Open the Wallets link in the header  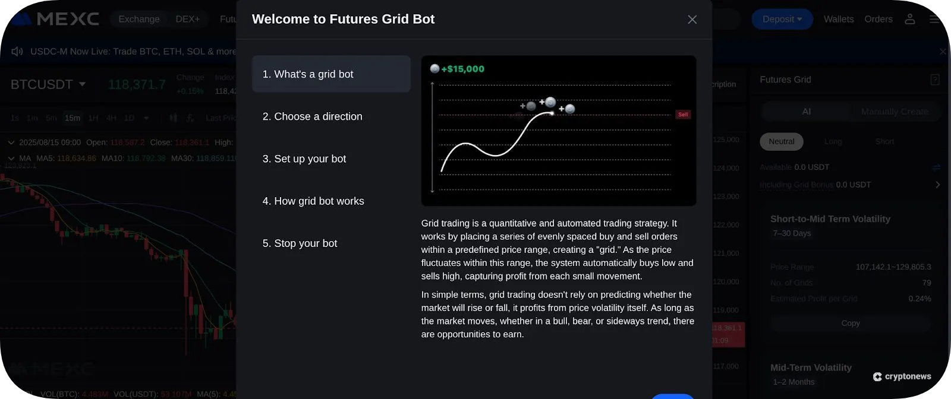tap(839, 18)
